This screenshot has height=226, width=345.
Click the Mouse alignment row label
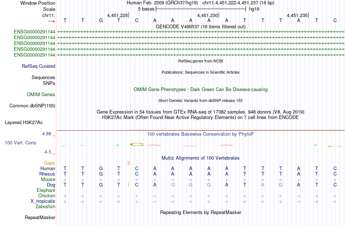click(x=48, y=180)
